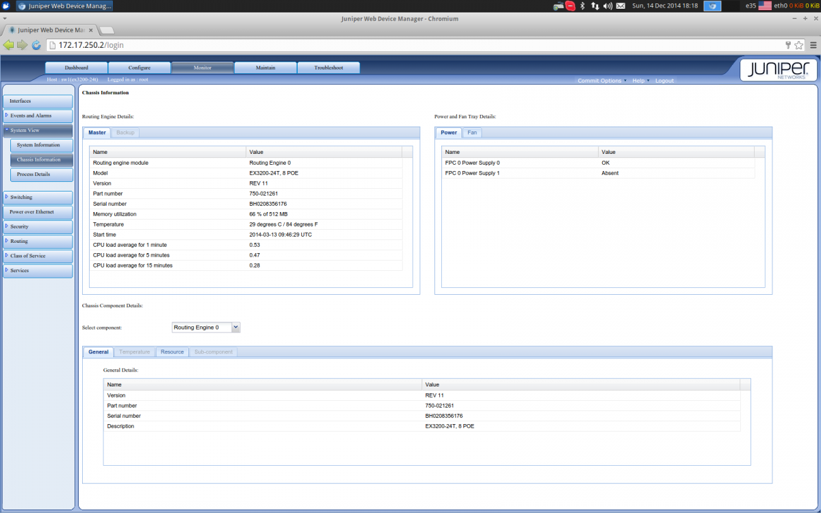821x513 pixels.
Task: Click the saved password key icon
Action: 788,45
